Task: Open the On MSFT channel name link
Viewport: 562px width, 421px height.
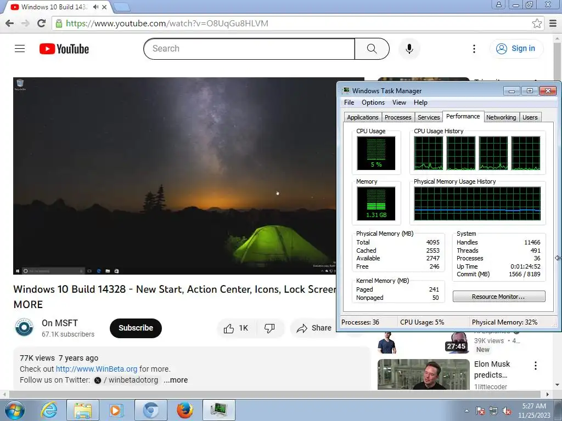Action: (59, 323)
